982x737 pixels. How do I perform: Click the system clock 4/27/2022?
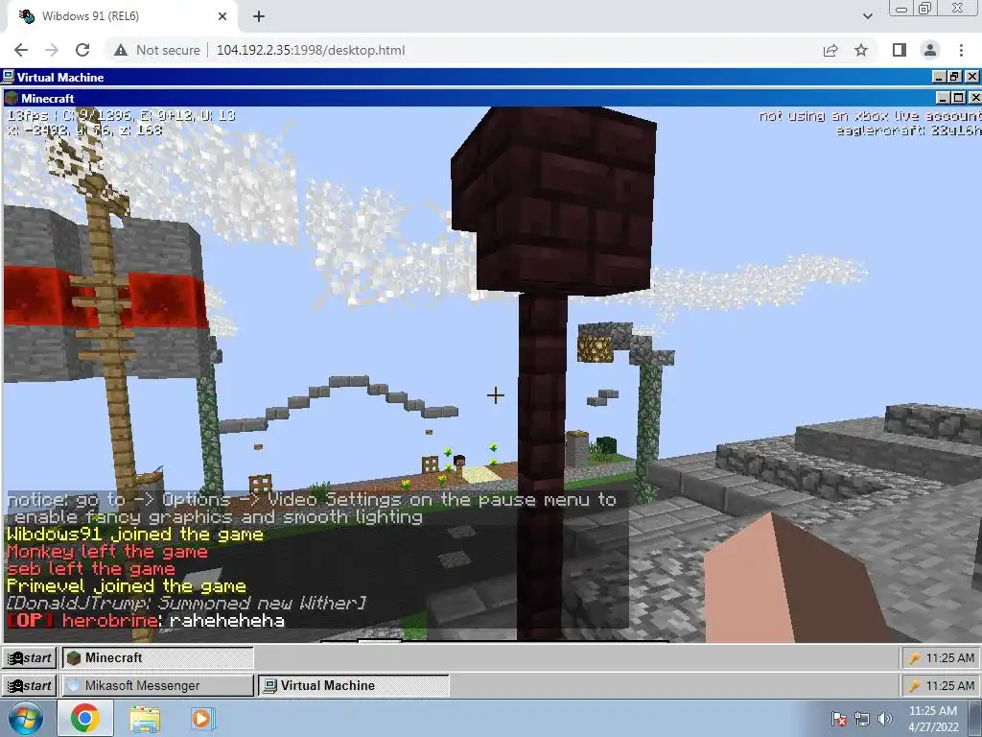click(x=933, y=719)
